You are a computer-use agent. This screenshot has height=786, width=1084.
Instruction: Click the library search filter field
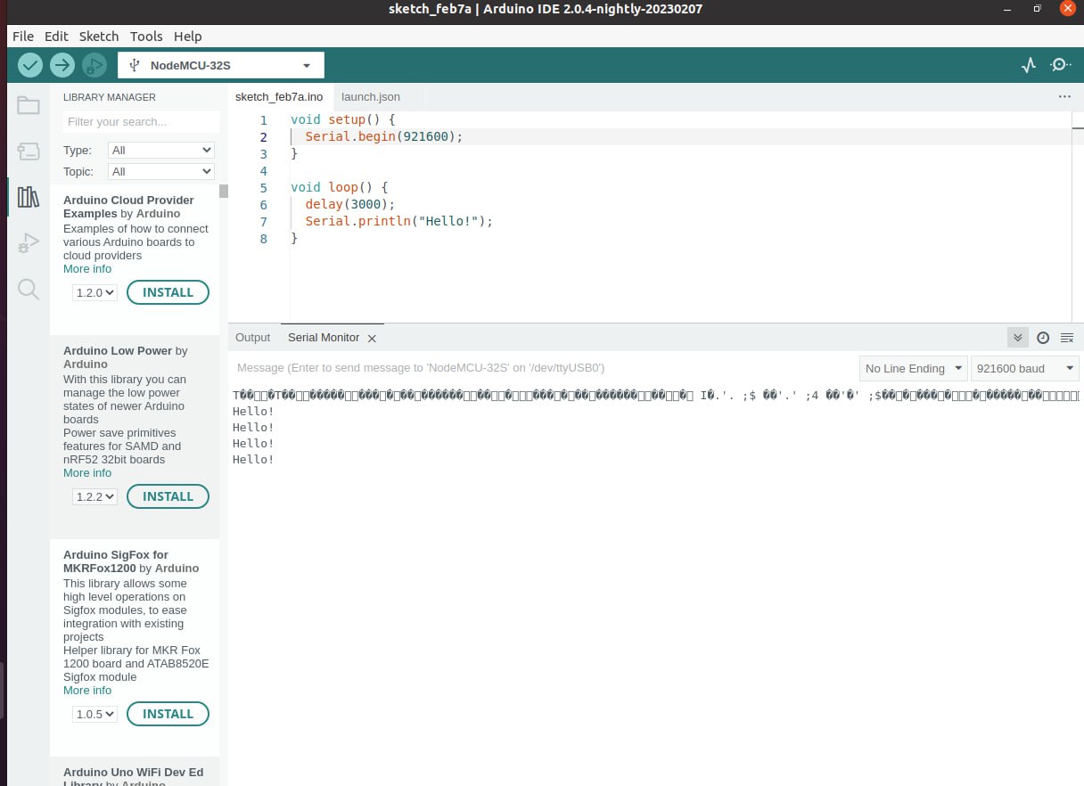[141, 122]
